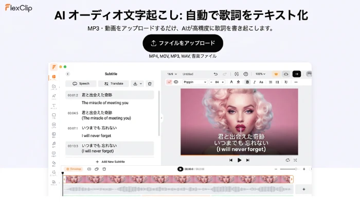Screen dimensions: 360x206
Task: Click the Undo arrow
Action: point(215,74)
